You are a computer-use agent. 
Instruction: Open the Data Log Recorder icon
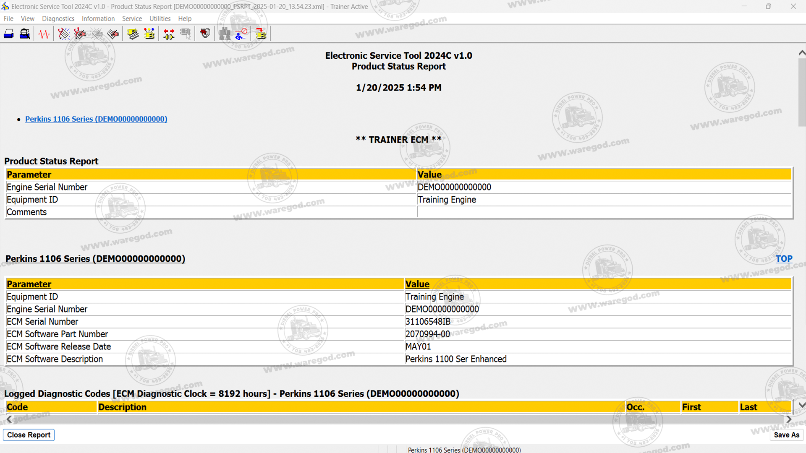point(205,34)
